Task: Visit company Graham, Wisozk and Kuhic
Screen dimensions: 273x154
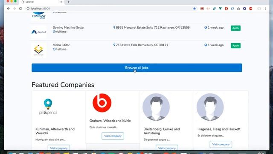Action: tap(113, 136)
